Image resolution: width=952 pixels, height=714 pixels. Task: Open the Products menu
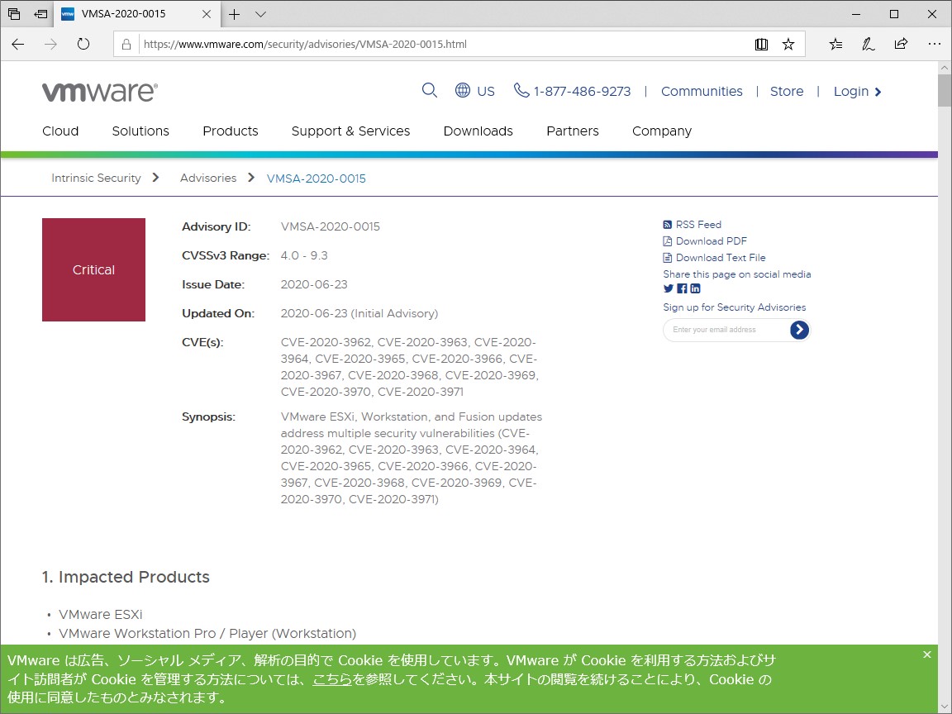pyautogui.click(x=230, y=131)
